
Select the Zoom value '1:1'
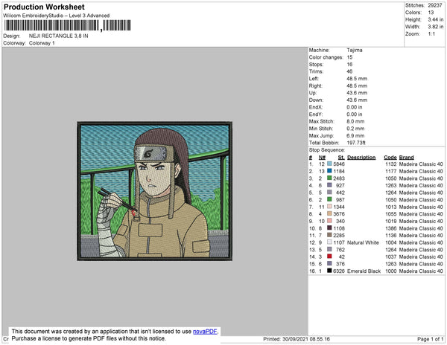431,34
